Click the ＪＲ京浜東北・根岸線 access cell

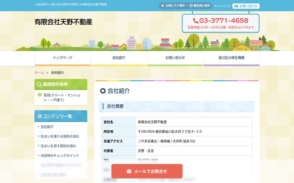194,141
